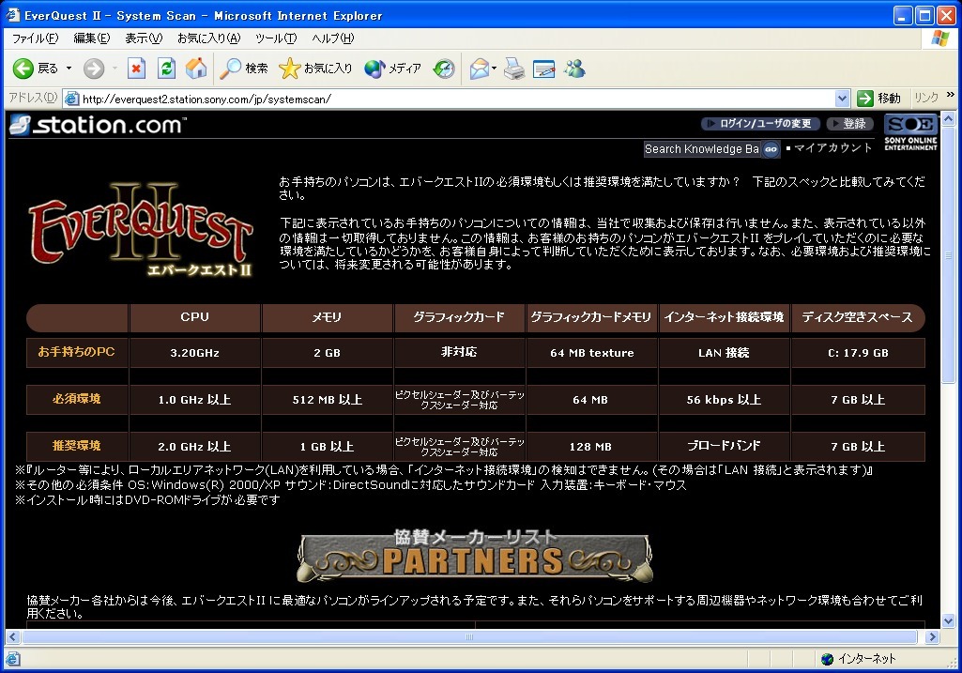The image size is (962, 673).
Task: Click the page icon in address bar
Action: [71, 99]
